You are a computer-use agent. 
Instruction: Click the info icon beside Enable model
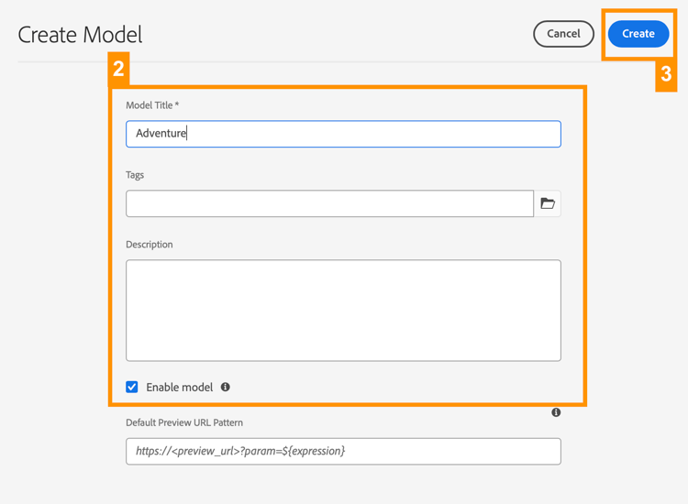[226, 387]
